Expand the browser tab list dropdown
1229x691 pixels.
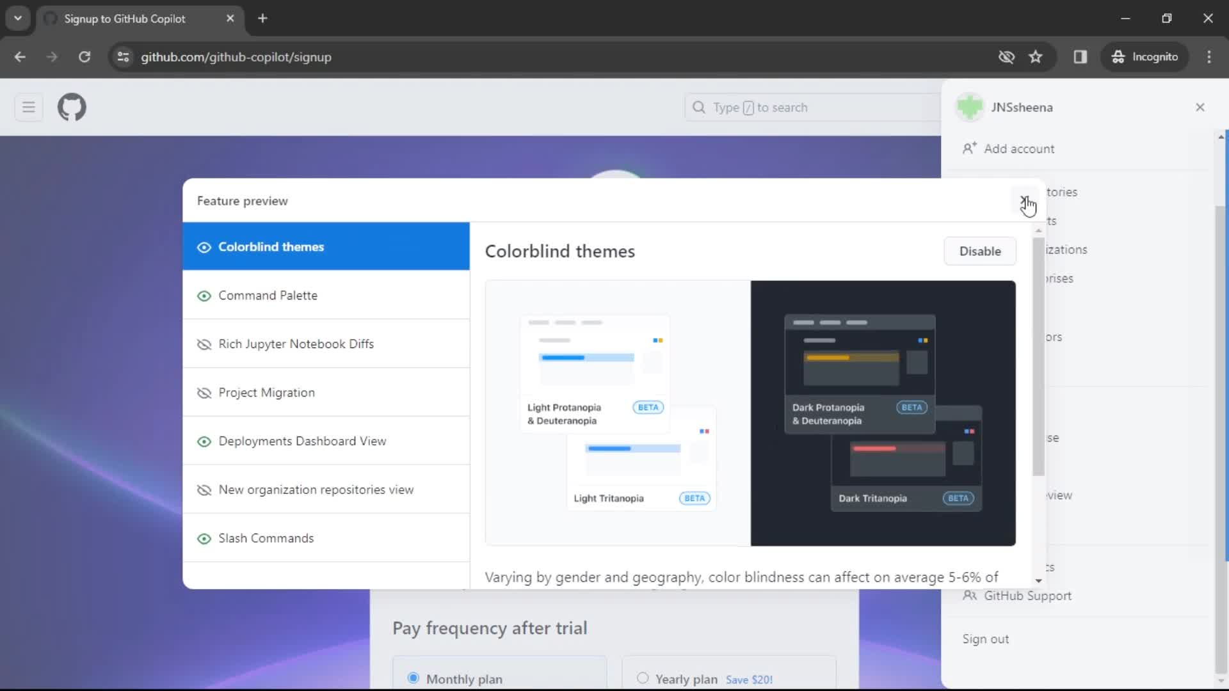click(18, 18)
